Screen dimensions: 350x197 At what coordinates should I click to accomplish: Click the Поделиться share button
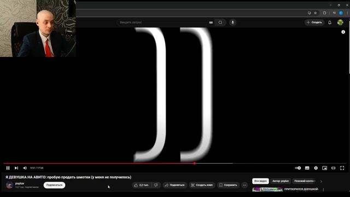174,185
